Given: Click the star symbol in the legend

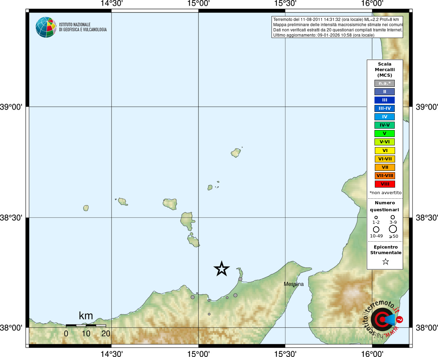Looking at the screenshot, I should [385, 261].
